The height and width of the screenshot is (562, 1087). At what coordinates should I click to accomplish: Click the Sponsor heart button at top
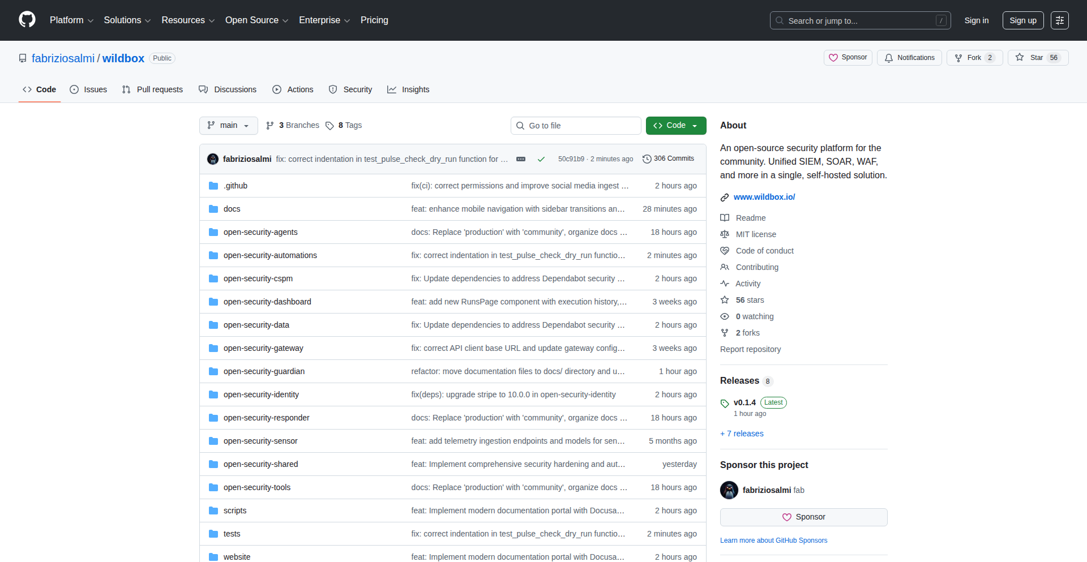848,58
